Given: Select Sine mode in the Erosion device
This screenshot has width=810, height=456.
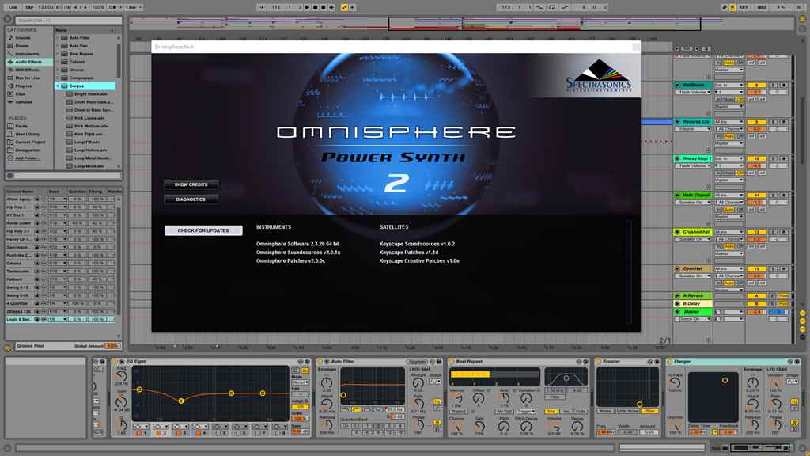Looking at the screenshot, I should point(649,411).
